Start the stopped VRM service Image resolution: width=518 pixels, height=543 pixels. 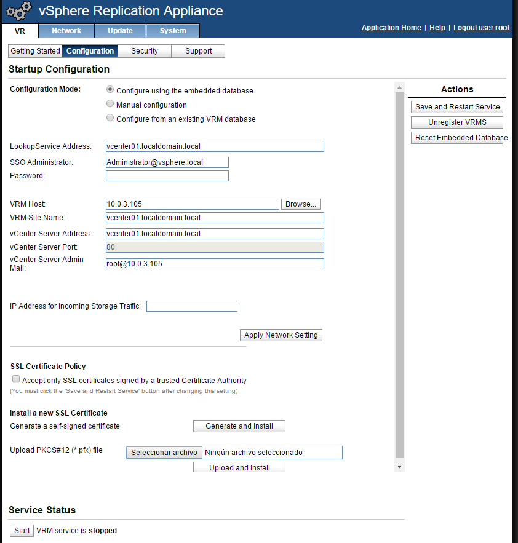click(21, 530)
